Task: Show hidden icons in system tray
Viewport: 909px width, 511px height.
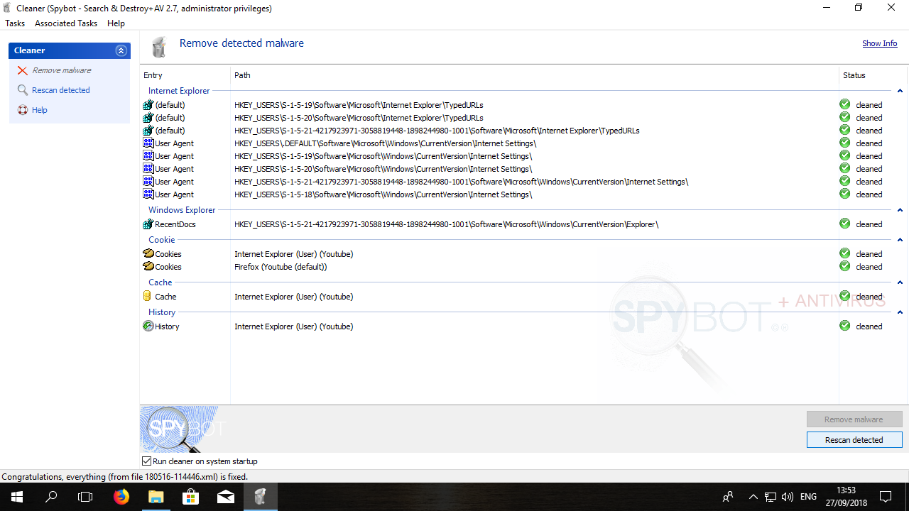Action: [x=753, y=497]
